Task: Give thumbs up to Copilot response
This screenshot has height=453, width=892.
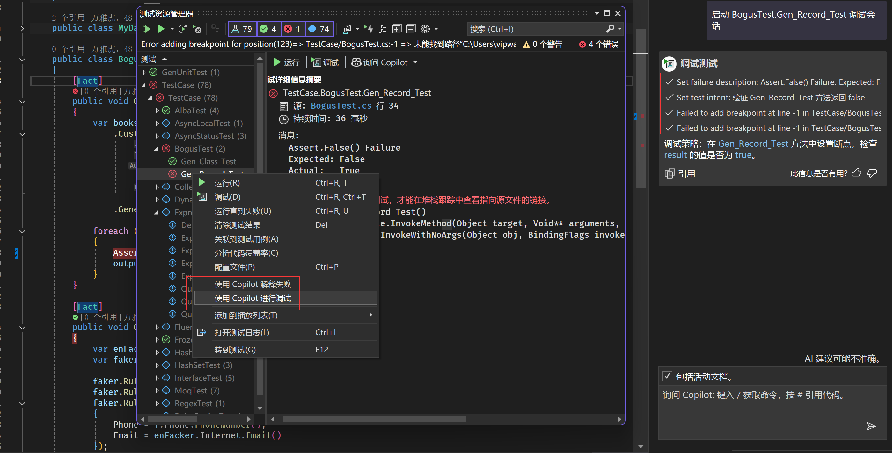Action: [857, 173]
